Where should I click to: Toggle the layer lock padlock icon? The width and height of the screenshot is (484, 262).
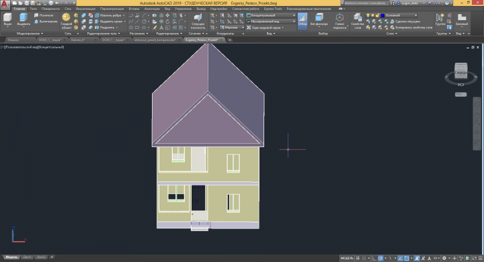pyautogui.click(x=377, y=15)
